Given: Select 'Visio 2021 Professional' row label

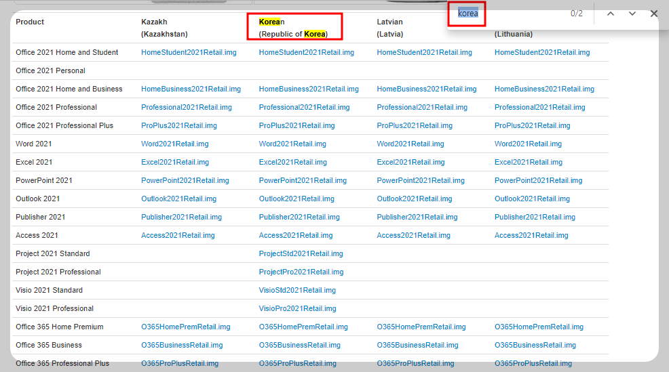Looking at the screenshot, I should (54, 309).
